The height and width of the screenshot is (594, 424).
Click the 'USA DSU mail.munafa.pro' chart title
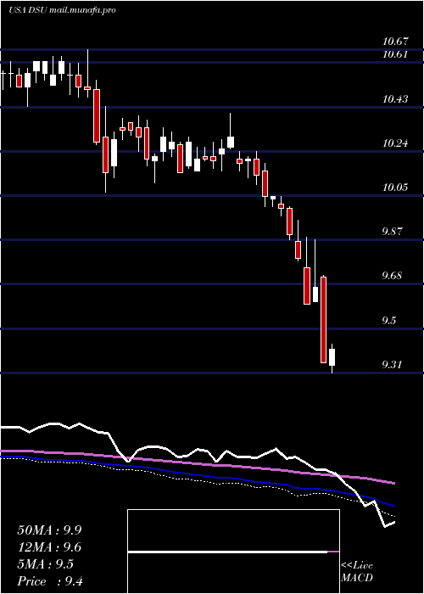tap(62, 10)
